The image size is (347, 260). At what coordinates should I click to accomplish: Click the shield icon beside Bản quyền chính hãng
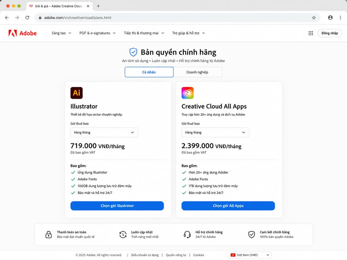tap(133, 52)
